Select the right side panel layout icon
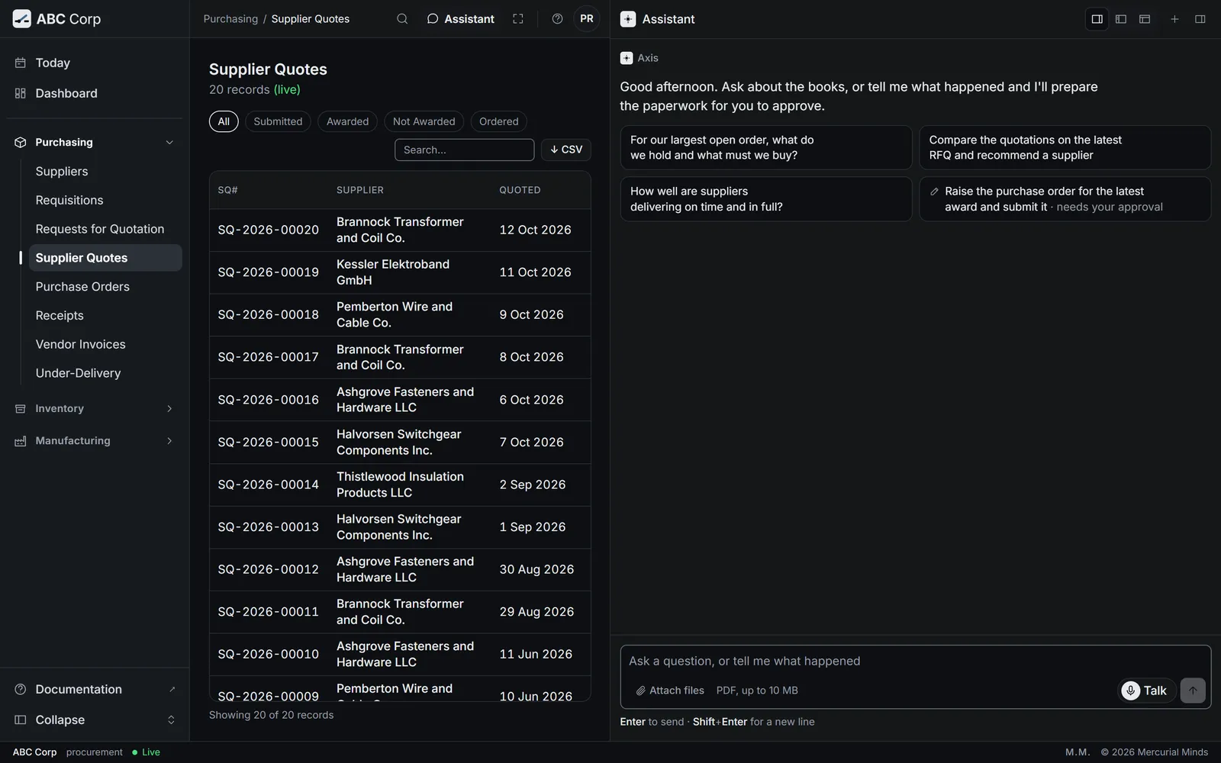The image size is (1221, 763). click(x=1097, y=19)
